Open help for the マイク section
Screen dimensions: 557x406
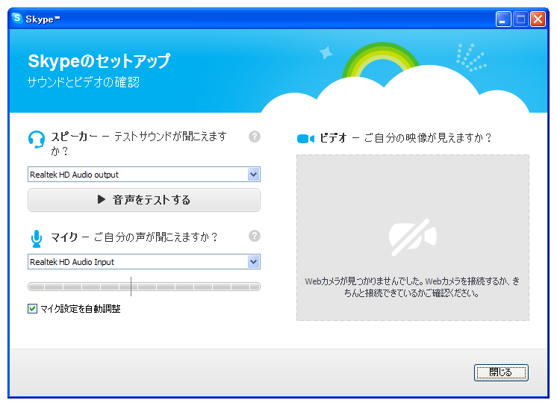pos(255,236)
